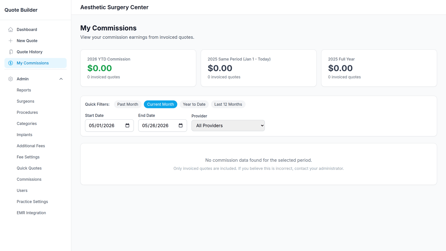The width and height of the screenshot is (446, 251).
Task: Collapse the Admin section chevron
Action: 61,79
